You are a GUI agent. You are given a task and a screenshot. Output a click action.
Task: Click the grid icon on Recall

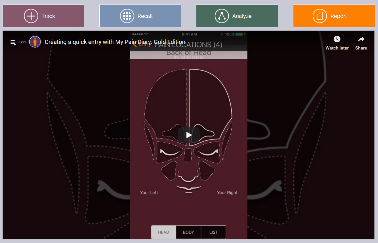127,16
